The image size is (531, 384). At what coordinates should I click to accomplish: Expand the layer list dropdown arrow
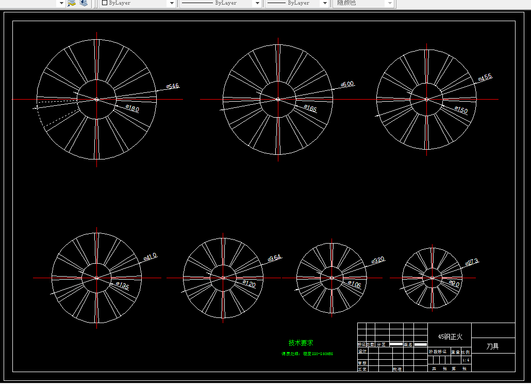click(x=61, y=3)
